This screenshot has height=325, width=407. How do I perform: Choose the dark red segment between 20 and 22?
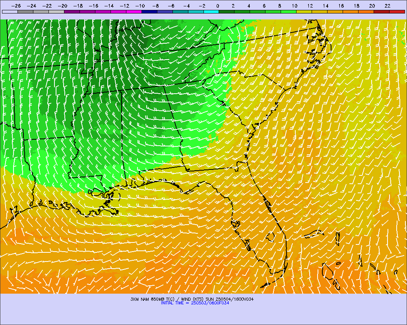pyautogui.click(x=382, y=12)
